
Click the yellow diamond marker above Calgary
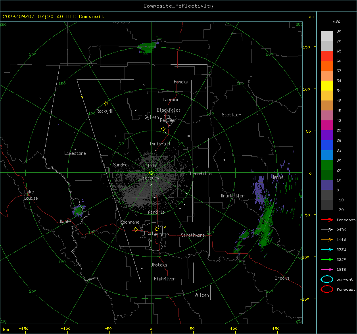click(157, 229)
